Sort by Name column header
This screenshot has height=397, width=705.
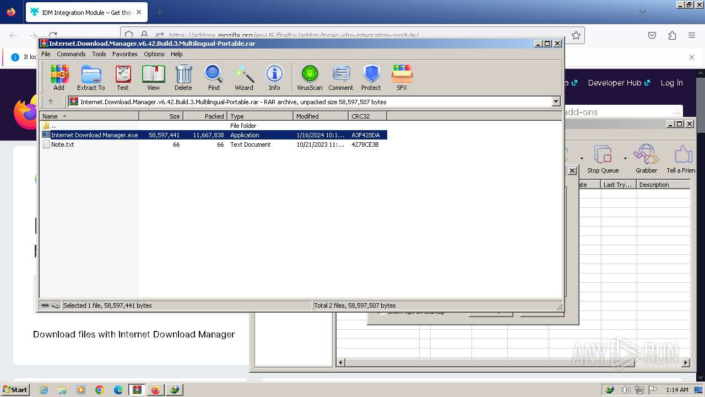point(89,116)
